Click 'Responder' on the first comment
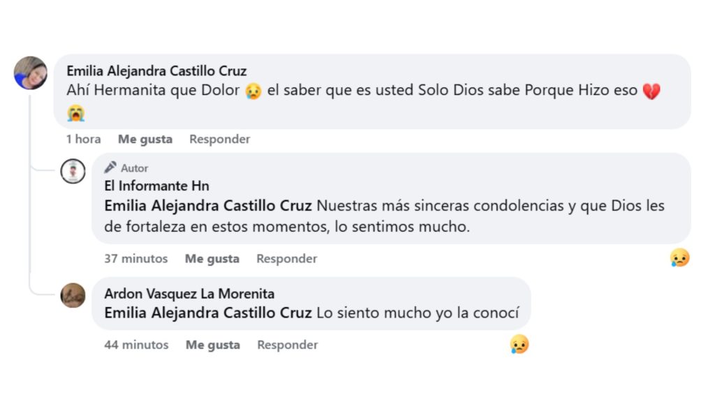The height and width of the screenshot is (402, 715). point(219,139)
